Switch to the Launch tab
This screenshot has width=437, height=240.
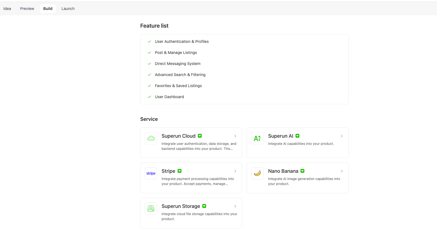point(68,9)
